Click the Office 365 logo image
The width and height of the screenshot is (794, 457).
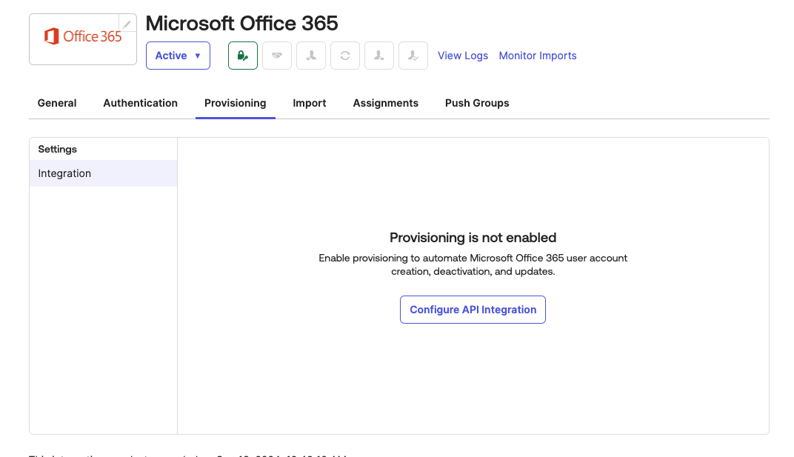point(83,36)
